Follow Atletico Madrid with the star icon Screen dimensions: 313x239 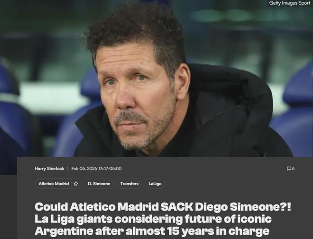(76, 184)
